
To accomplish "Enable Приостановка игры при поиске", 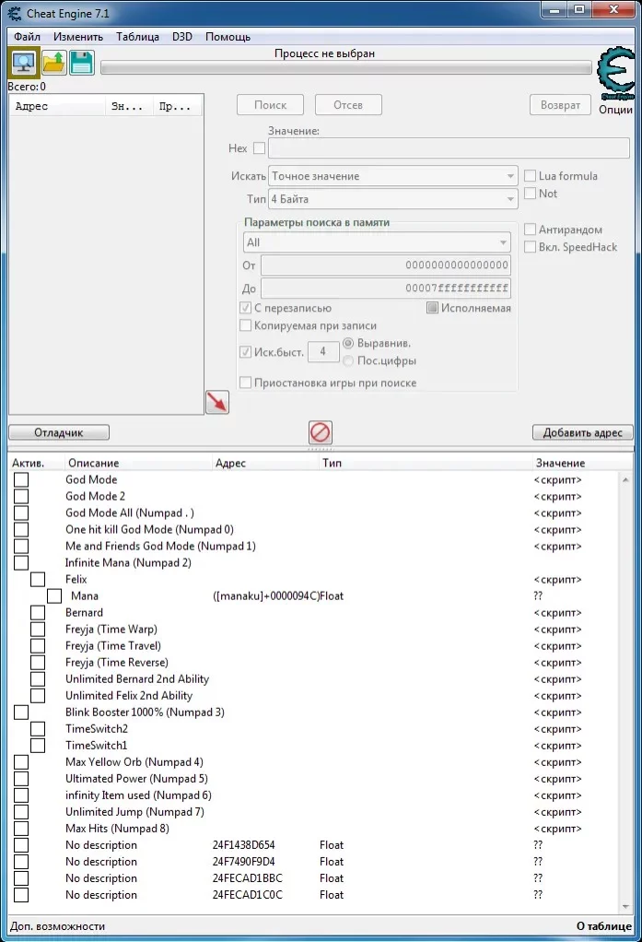I will pos(245,383).
